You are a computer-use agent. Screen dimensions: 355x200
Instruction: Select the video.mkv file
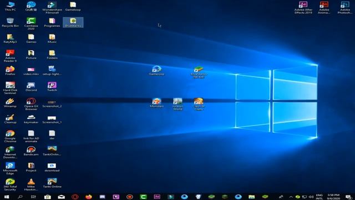[31, 71]
